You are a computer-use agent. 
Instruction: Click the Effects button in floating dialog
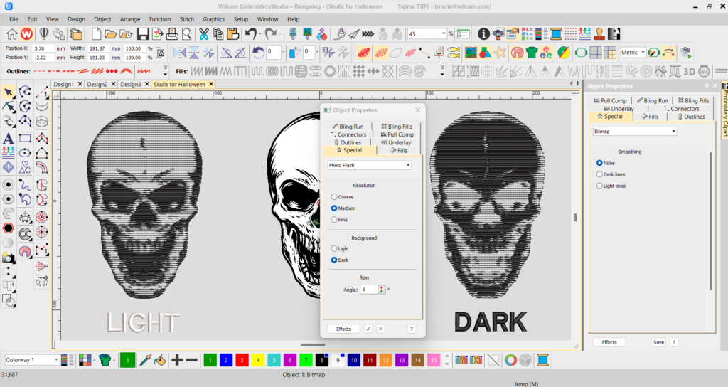point(343,329)
